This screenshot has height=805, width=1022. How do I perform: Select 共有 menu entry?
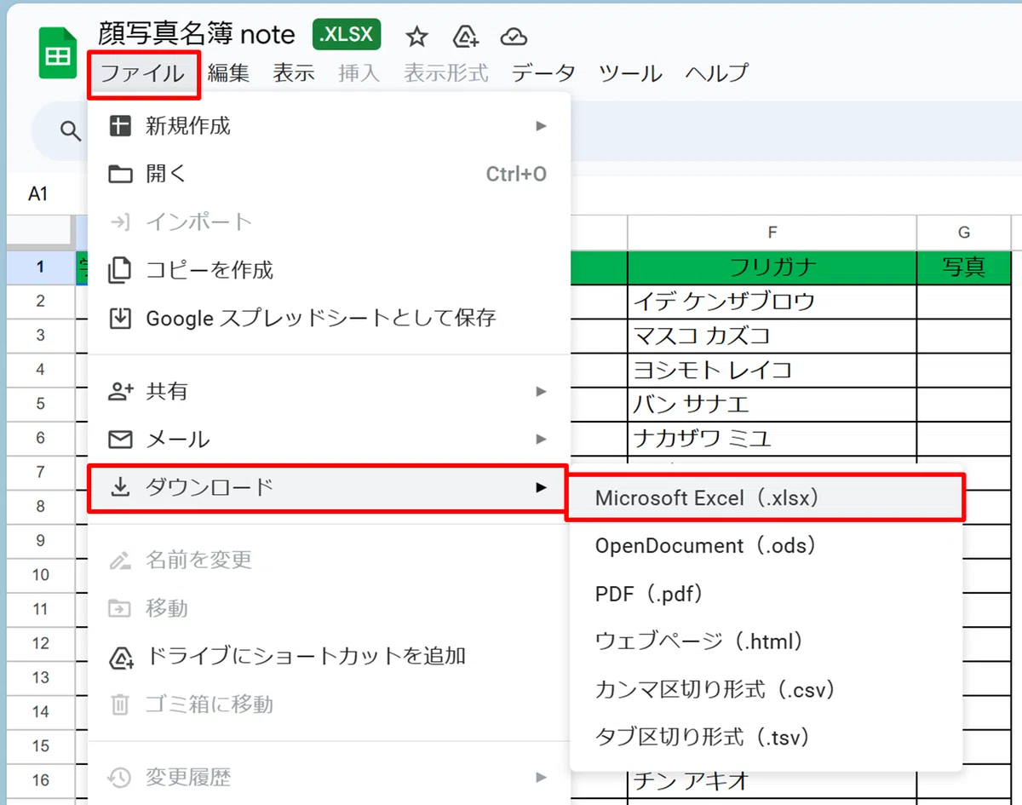(x=329, y=391)
